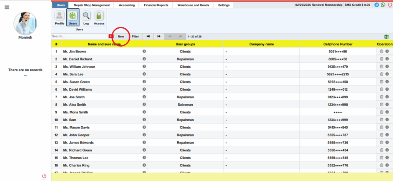Click the red power icon in the top-right bar
Viewport: 393px width, 181px height.
pyautogui.click(x=390, y=5)
